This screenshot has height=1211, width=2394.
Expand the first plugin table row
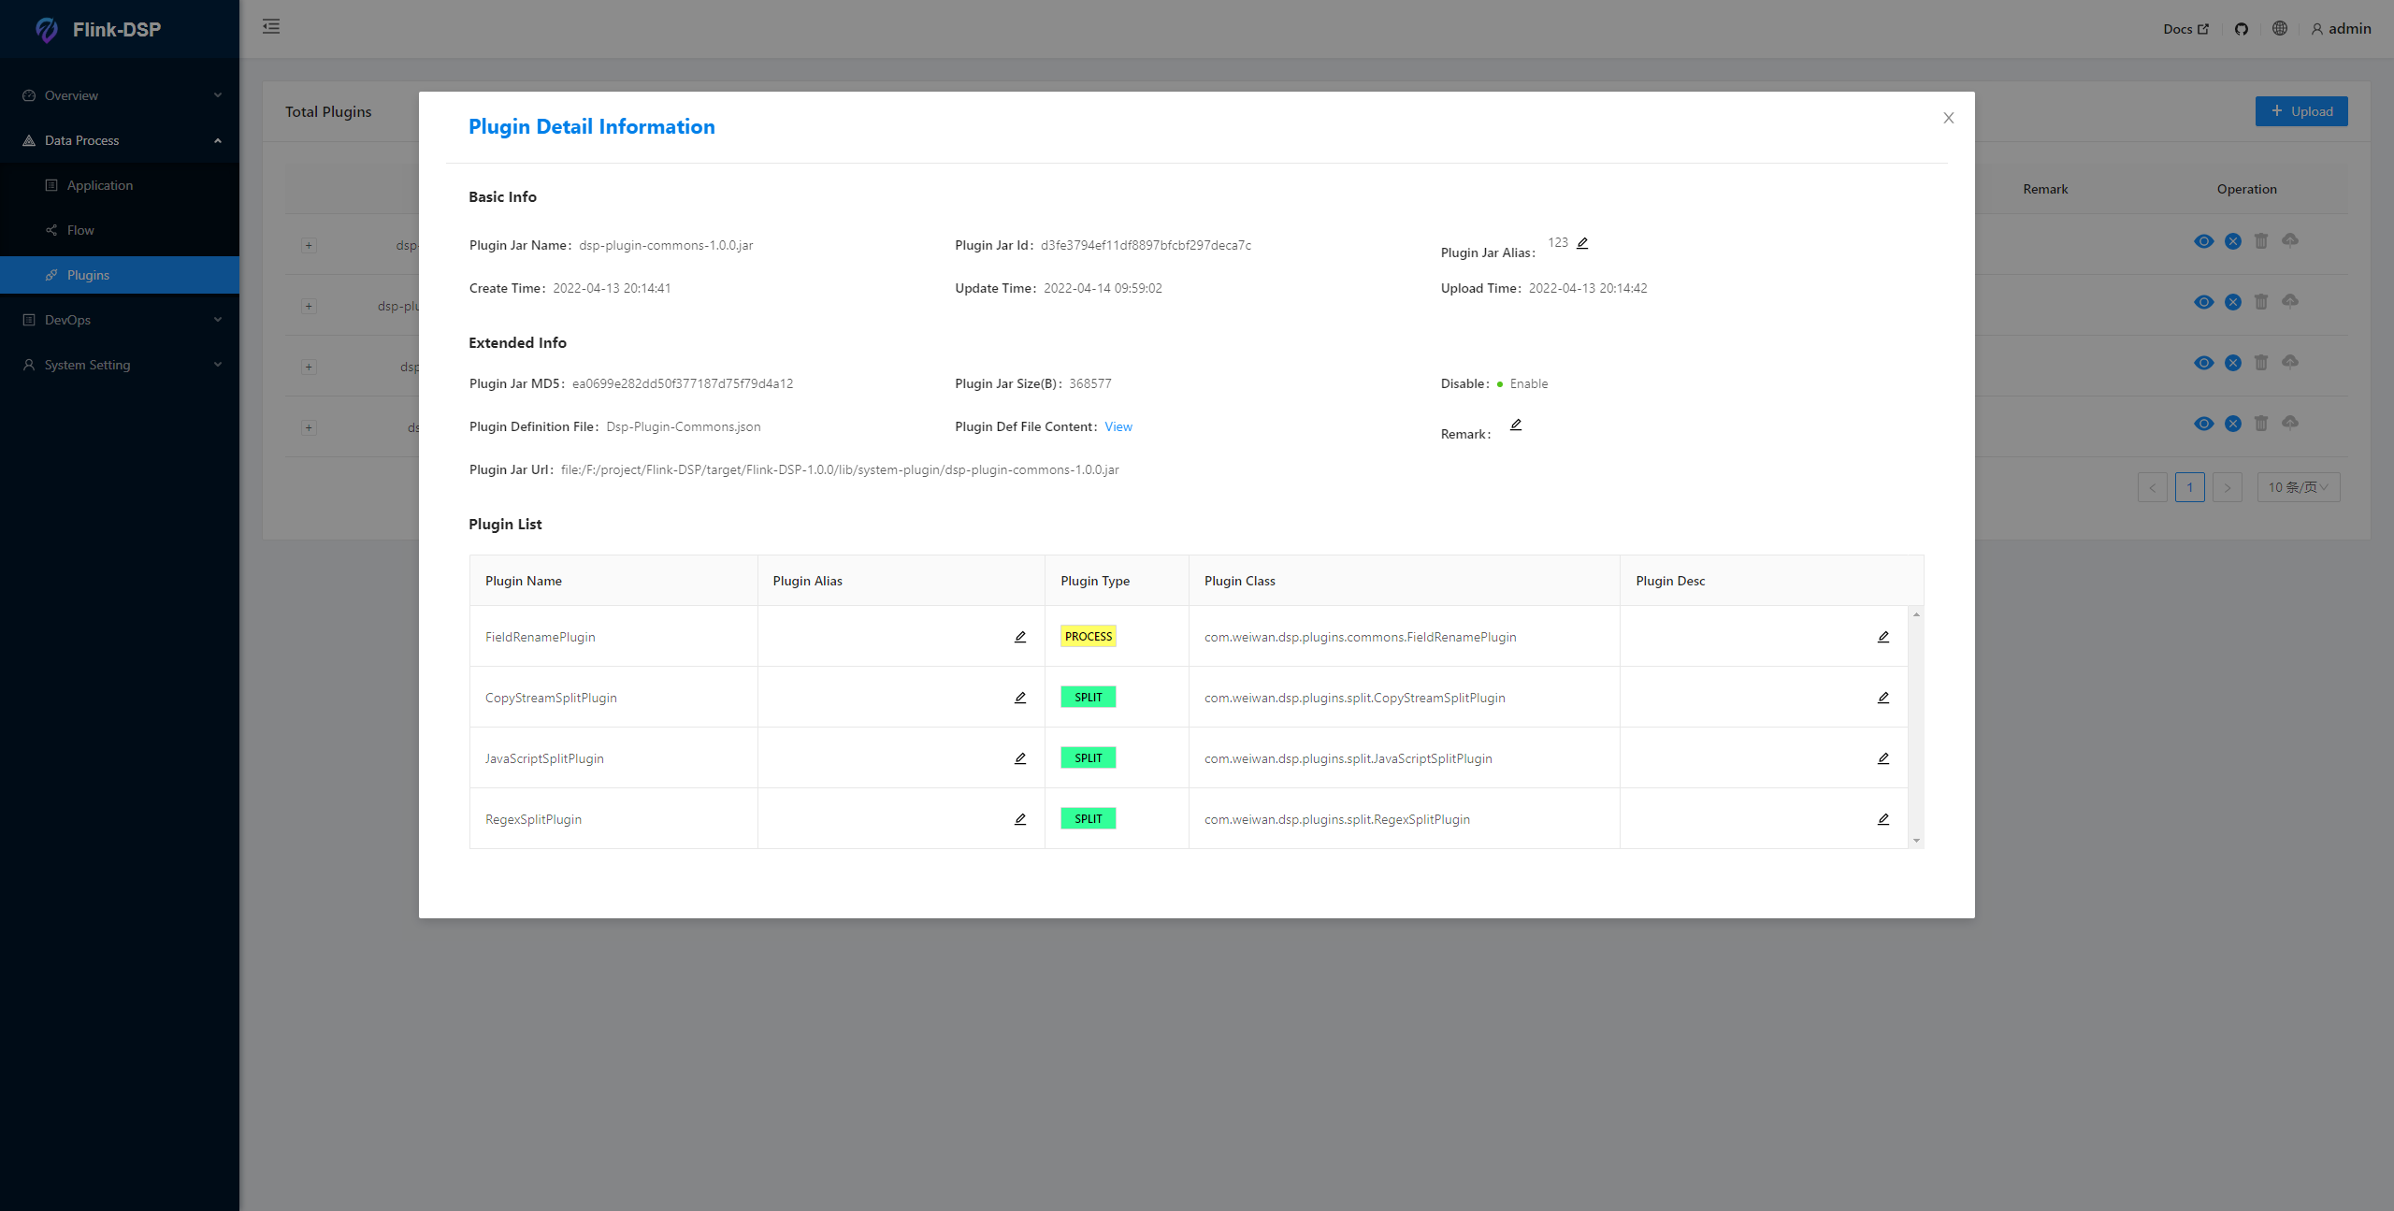[309, 246]
